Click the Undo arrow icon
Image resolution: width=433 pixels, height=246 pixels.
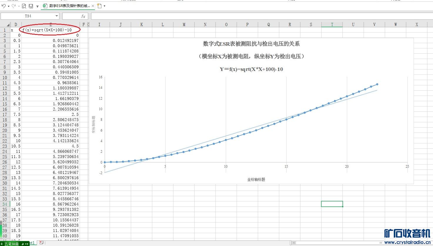[4, 6]
